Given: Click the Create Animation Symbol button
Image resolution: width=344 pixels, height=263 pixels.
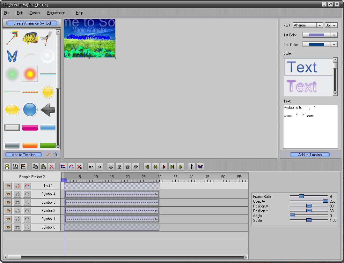Looking at the screenshot, I should click(x=32, y=23).
